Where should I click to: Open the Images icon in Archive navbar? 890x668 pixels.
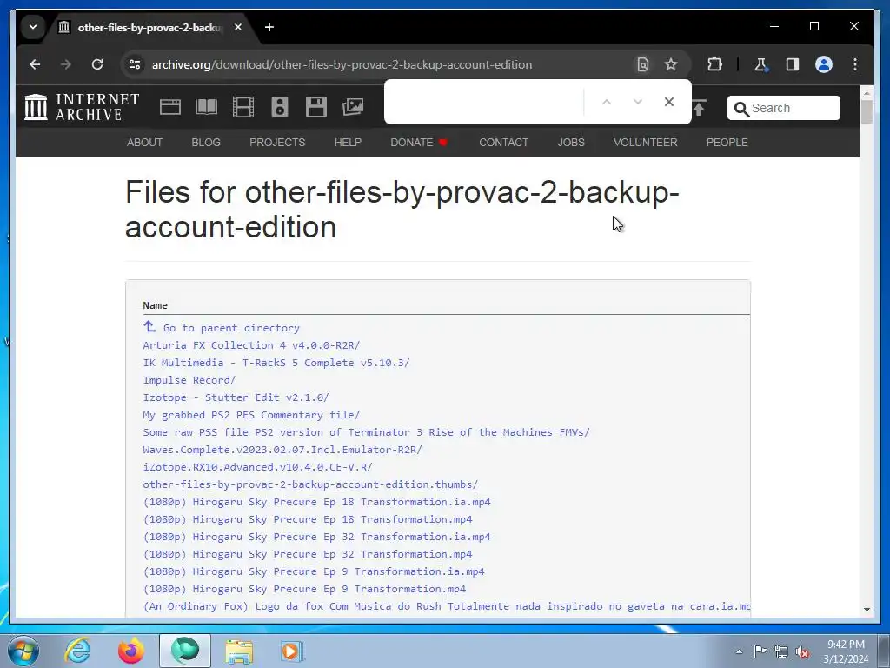353,107
